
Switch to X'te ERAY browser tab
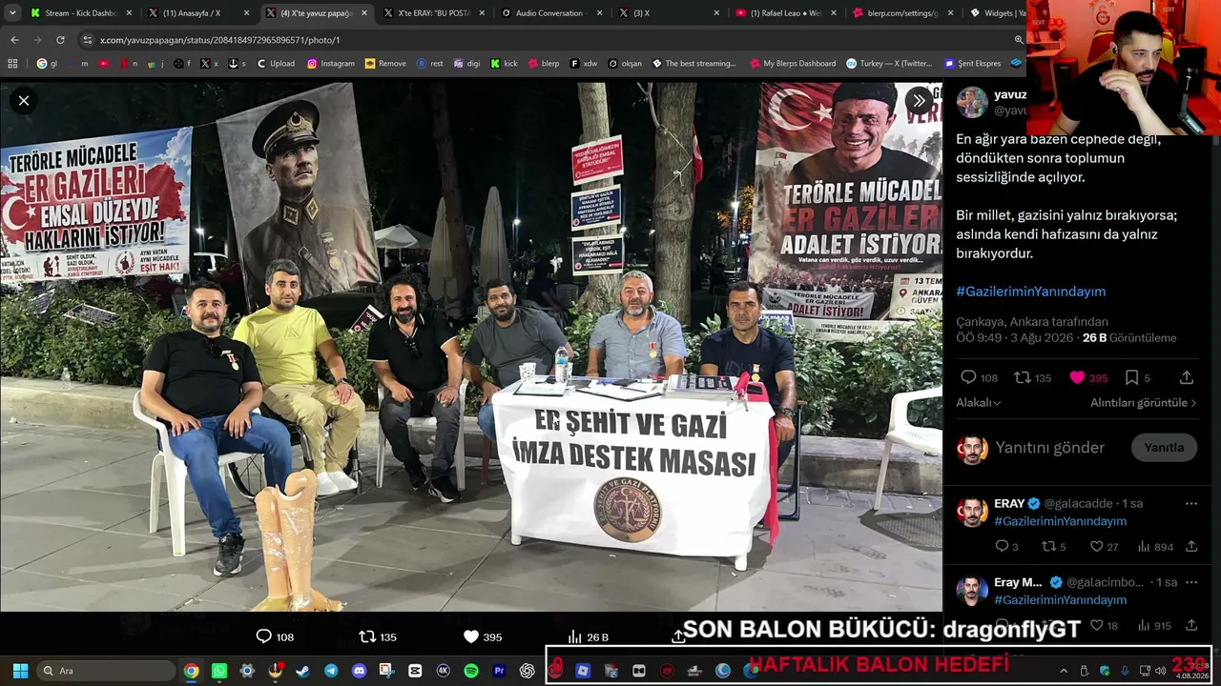pos(432,13)
